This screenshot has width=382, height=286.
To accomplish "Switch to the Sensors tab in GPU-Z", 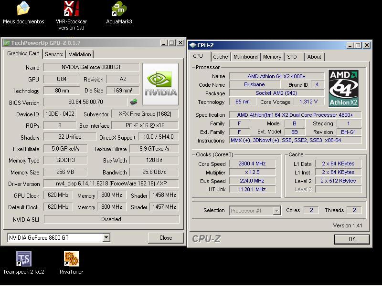I will (54, 54).
